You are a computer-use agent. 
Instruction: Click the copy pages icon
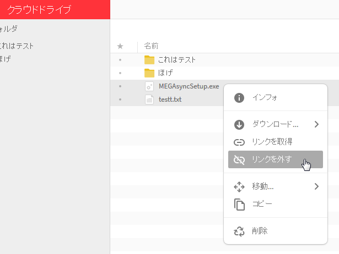239,205
